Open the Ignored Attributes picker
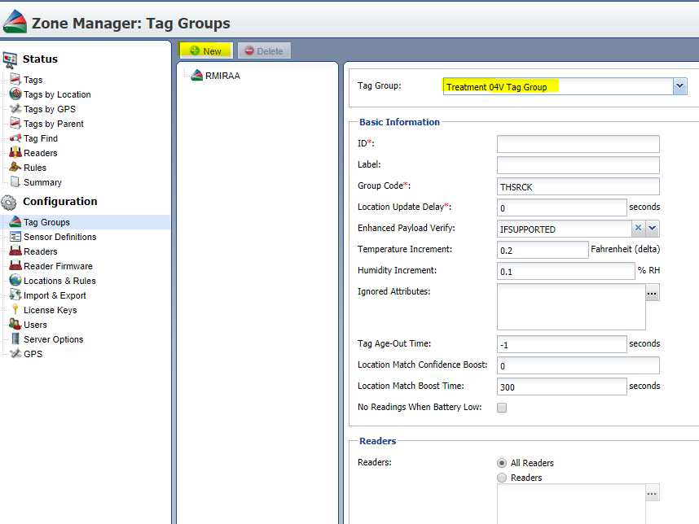The image size is (699, 524). [652, 292]
